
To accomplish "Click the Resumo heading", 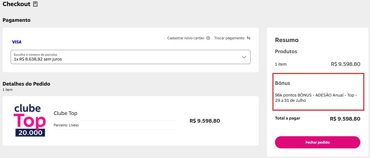I will pyautogui.click(x=287, y=40).
